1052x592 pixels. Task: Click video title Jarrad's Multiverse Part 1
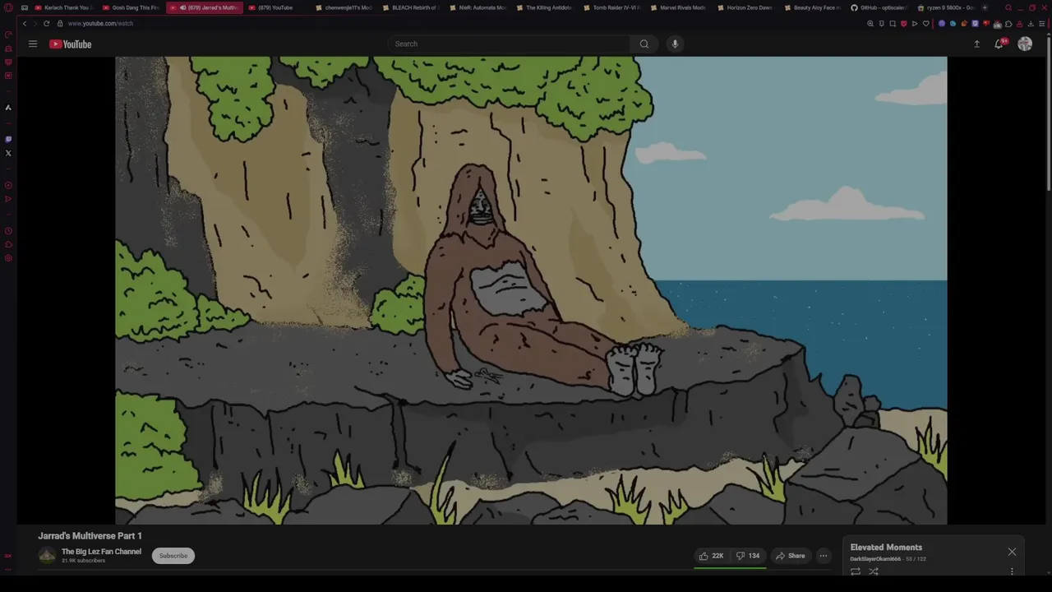pyautogui.click(x=90, y=535)
